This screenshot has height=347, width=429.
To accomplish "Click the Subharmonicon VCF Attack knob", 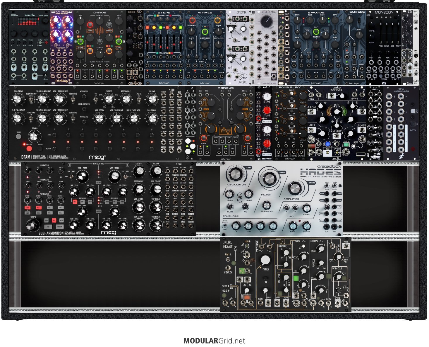I will (139, 207).
